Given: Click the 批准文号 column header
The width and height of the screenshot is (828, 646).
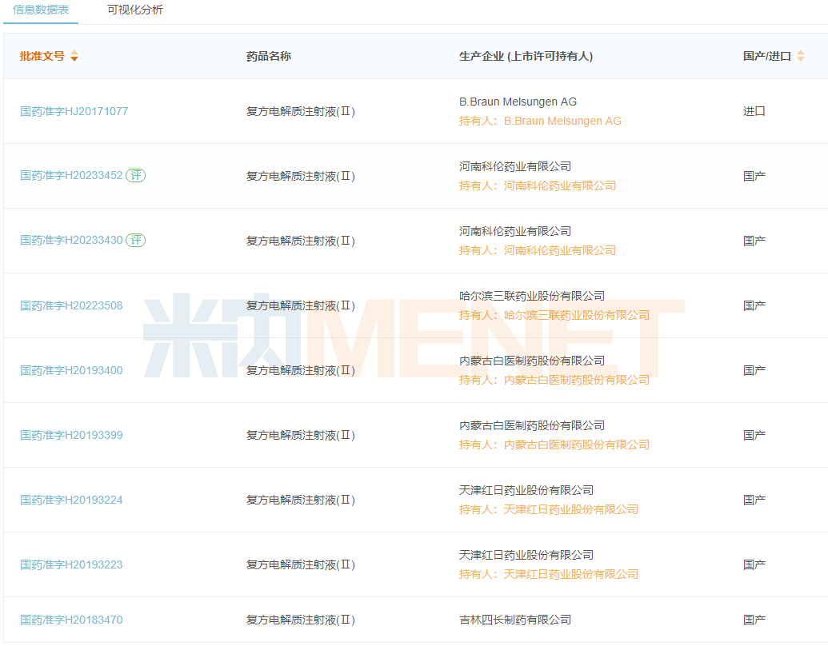Looking at the screenshot, I should point(42,56).
